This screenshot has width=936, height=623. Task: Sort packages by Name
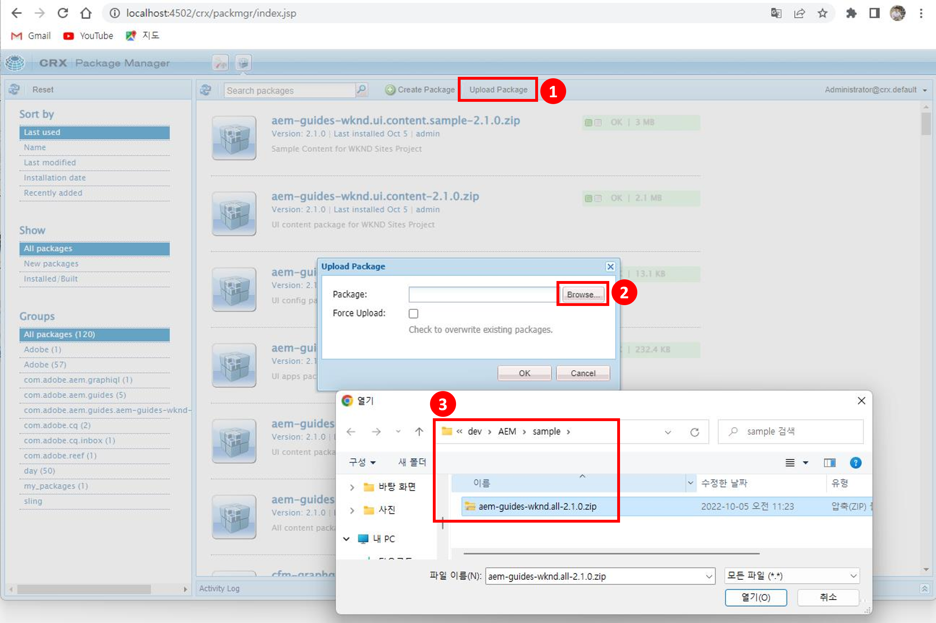(35, 147)
